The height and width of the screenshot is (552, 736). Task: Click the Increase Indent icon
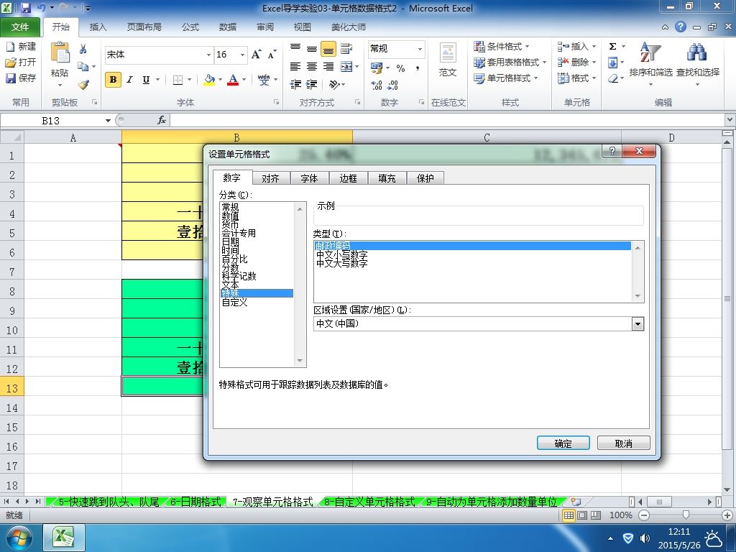[x=312, y=85]
